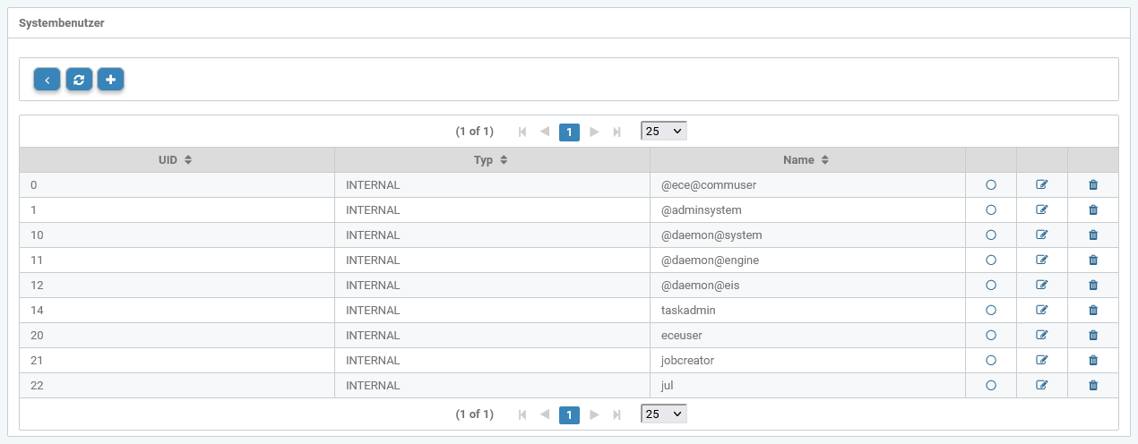Delete the @adminsystem user
This screenshot has width=1138, height=444.
click(1092, 210)
